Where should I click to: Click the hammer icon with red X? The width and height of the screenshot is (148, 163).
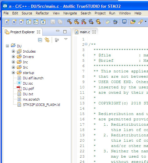click(x=84, y=22)
